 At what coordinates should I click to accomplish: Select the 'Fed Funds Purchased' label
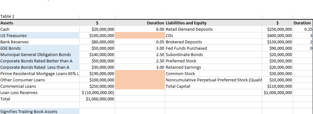(213, 48)
